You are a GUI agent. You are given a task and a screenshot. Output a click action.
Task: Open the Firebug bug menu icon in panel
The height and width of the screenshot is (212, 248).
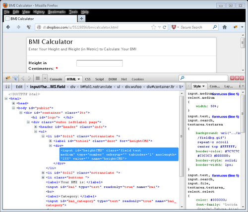[8, 78]
